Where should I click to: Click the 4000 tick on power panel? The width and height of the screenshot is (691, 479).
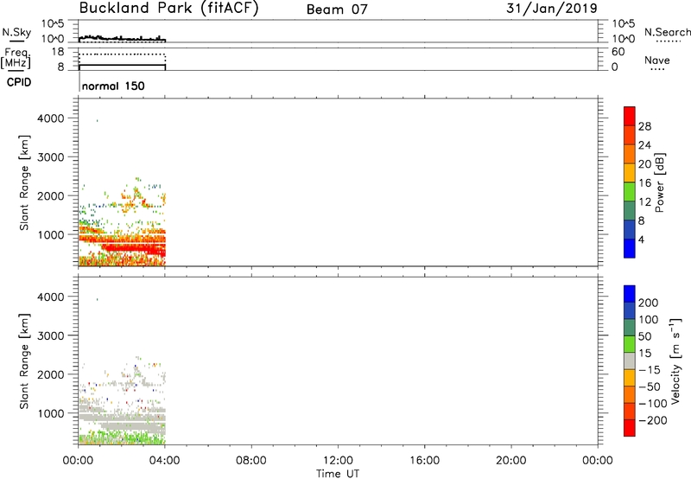pos(51,118)
